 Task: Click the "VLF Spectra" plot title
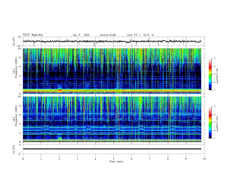(x=33, y=35)
